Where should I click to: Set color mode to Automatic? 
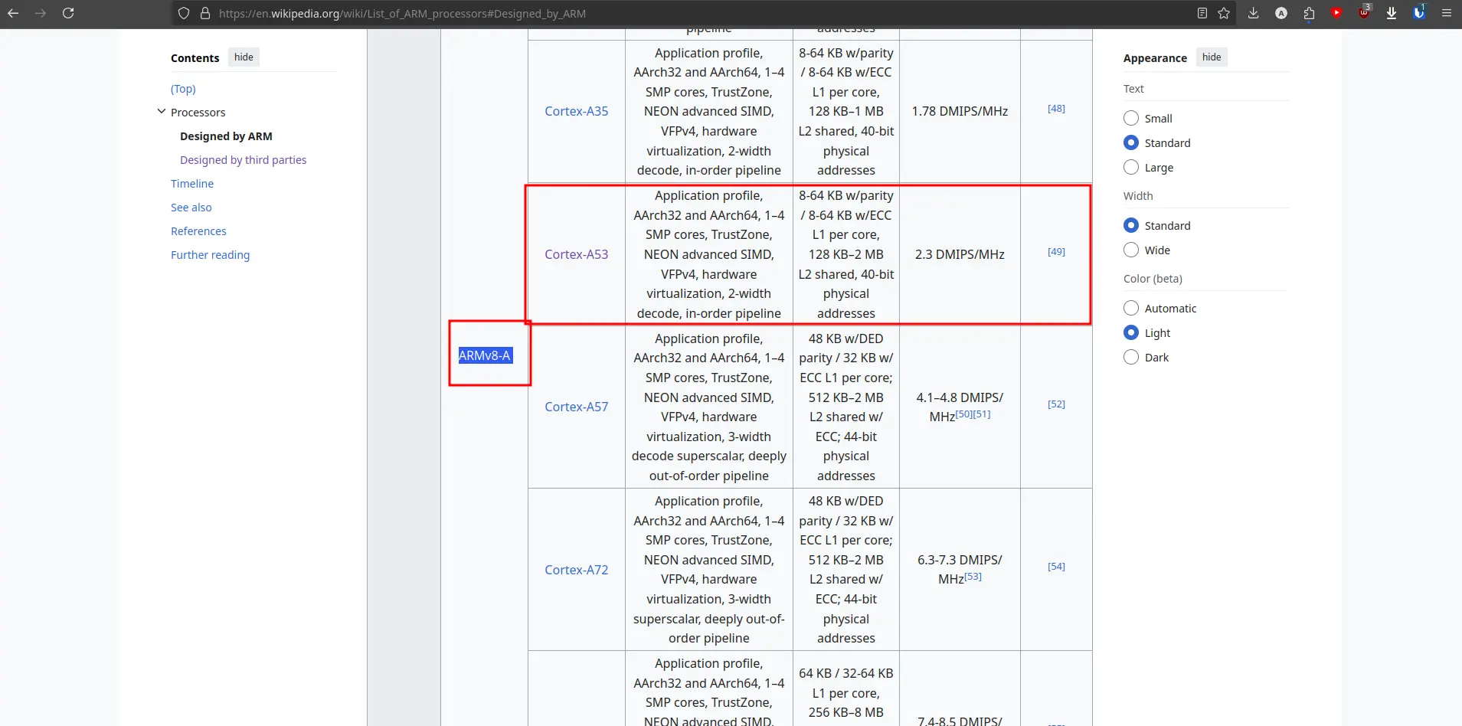(1131, 308)
